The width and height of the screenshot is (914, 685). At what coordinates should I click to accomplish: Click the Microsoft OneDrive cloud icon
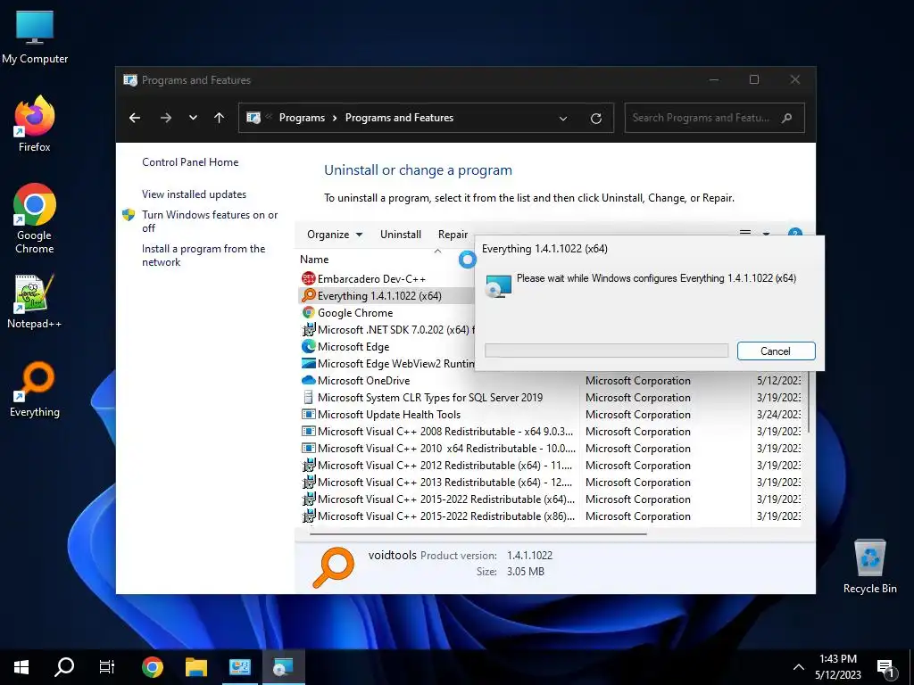pyautogui.click(x=308, y=380)
